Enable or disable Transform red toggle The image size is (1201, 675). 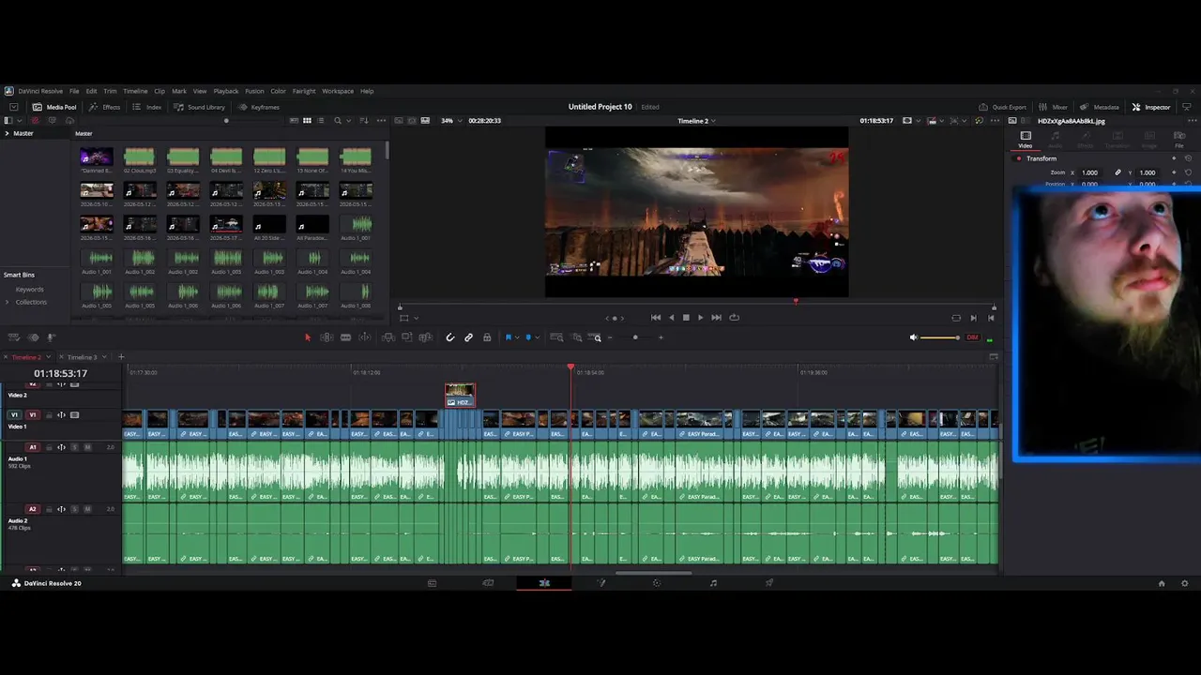(1019, 158)
